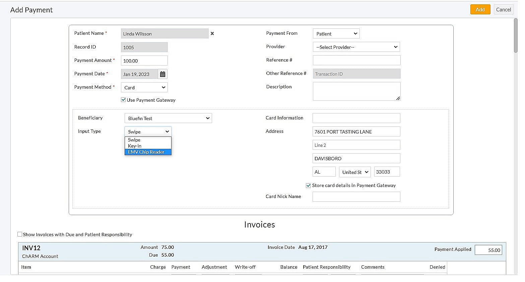The width and height of the screenshot is (525, 282).
Task: Focus the Card Nick Name field
Action: click(356, 197)
